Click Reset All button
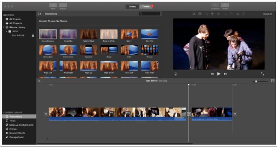 coord(268,14)
